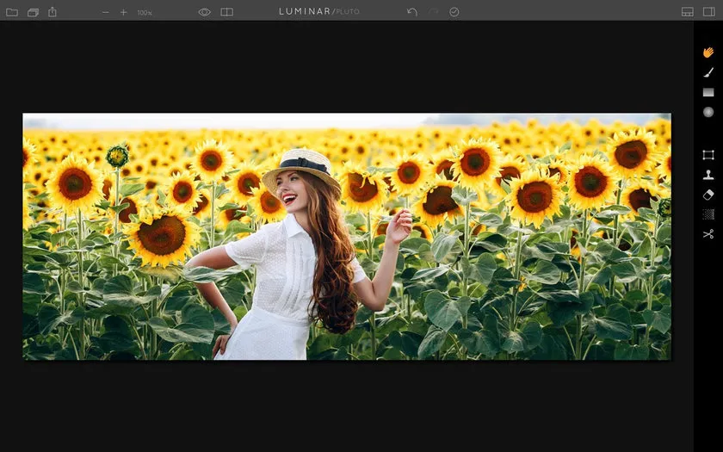The image size is (723, 452).
Task: Zoom out with minus button
Action: [x=106, y=12]
